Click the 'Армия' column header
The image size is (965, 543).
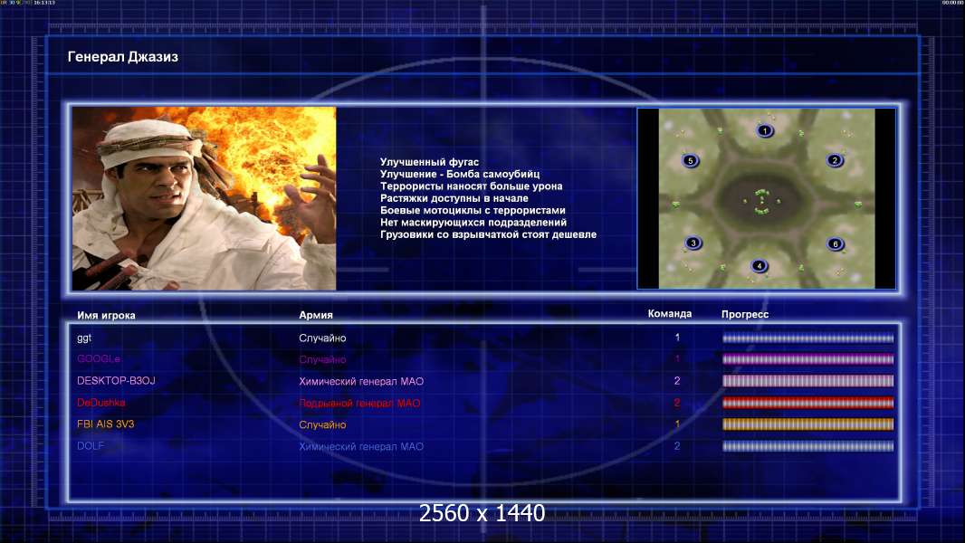[x=316, y=315]
